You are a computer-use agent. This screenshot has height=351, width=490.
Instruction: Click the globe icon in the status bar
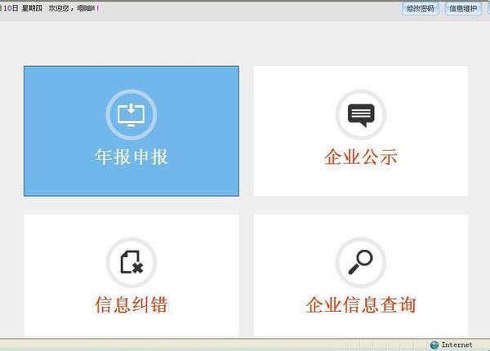434,345
